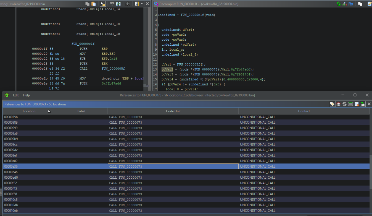
Task: Click the Ghidra dragon icon in References window
Action: (6, 95)
